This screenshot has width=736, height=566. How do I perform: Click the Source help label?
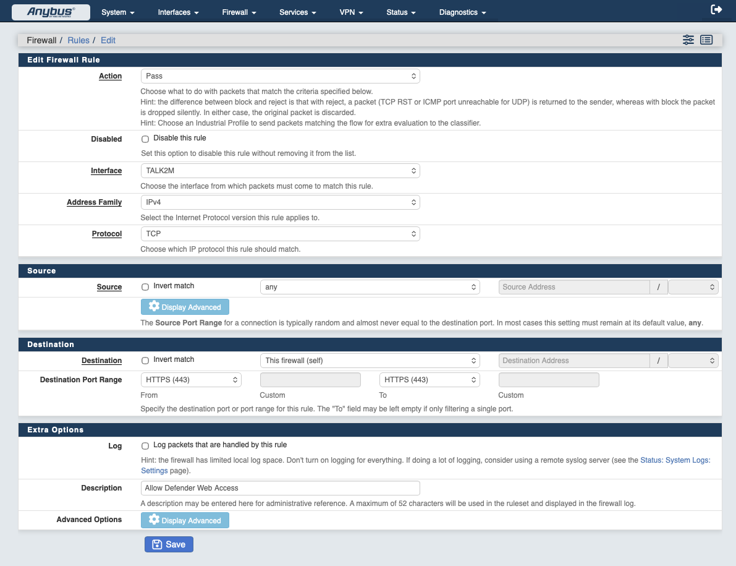click(x=109, y=287)
